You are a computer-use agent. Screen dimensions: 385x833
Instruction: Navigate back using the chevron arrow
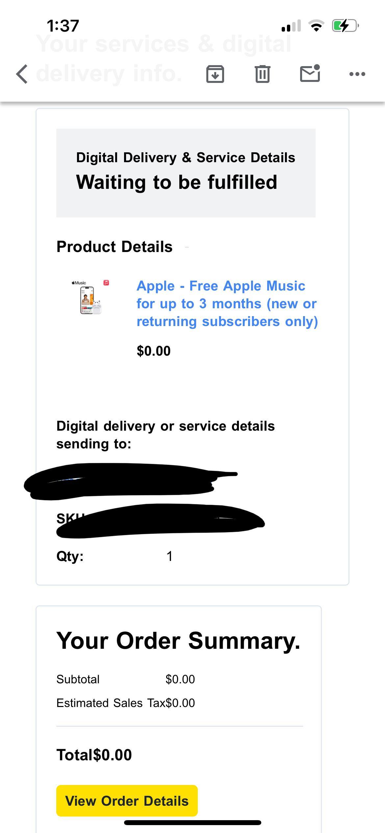pos(21,74)
